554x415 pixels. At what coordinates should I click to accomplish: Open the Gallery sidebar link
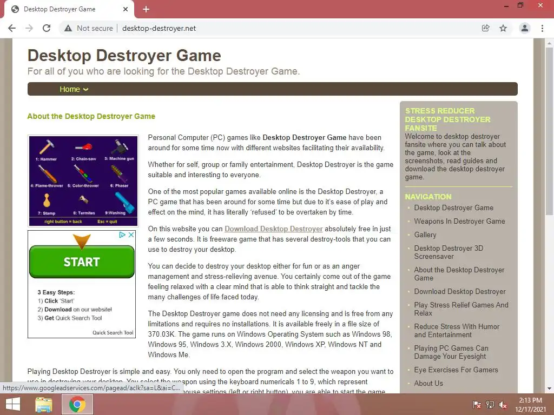[x=425, y=235]
